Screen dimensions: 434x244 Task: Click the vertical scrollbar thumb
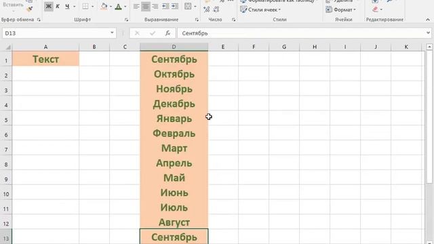pos(429,117)
